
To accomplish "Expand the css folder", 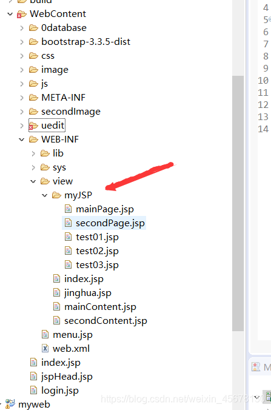I will pos(22,56).
